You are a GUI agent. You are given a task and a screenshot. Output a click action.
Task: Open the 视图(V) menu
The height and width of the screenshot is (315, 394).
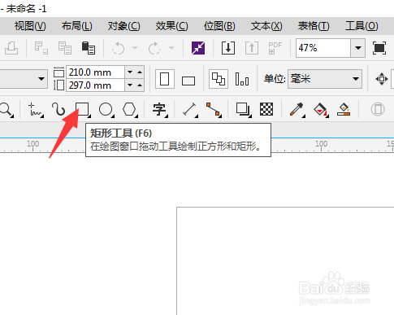coord(30,26)
